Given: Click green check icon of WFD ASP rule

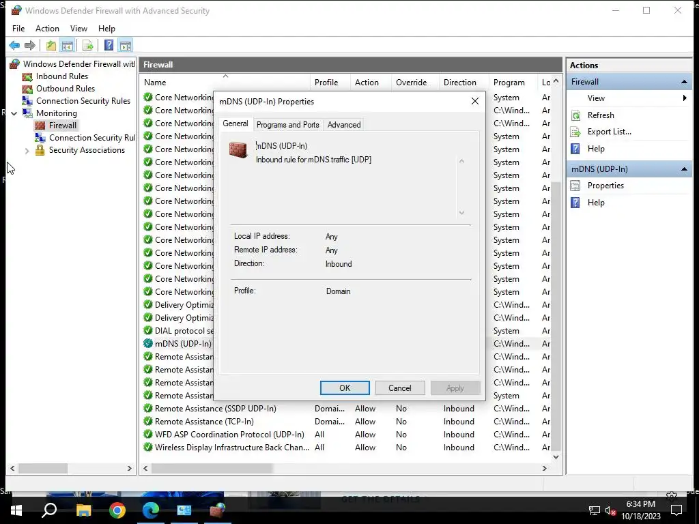Looking at the screenshot, I should [148, 435].
